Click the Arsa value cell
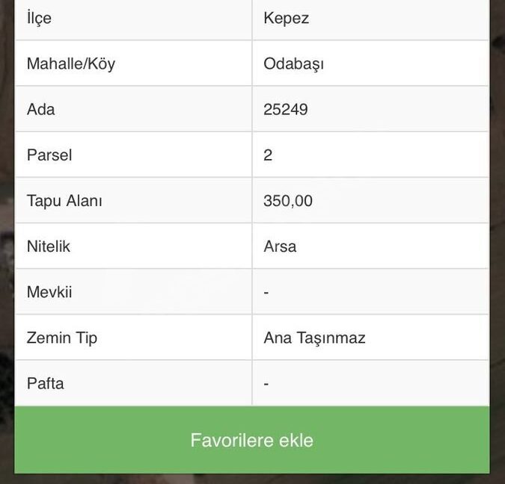The height and width of the screenshot is (484, 505). (x=370, y=246)
